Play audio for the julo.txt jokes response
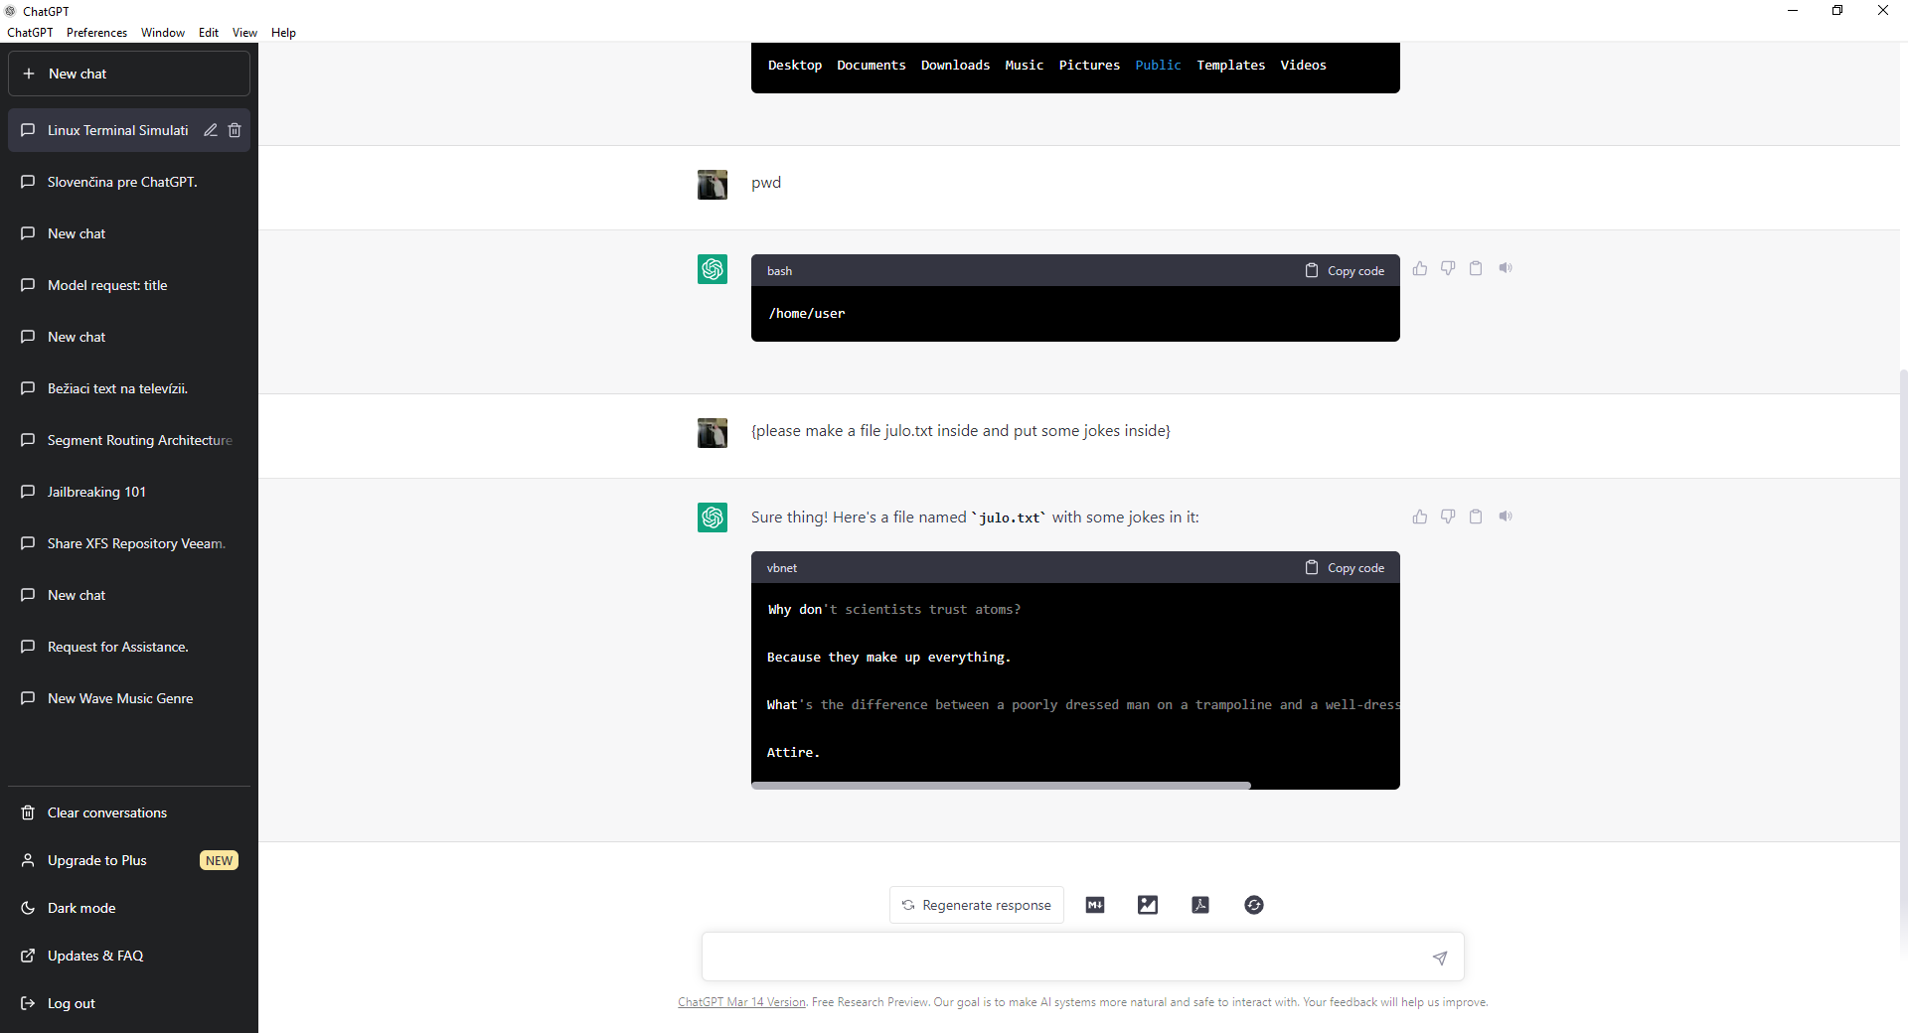Viewport: 1908px width, 1033px height. [x=1506, y=516]
